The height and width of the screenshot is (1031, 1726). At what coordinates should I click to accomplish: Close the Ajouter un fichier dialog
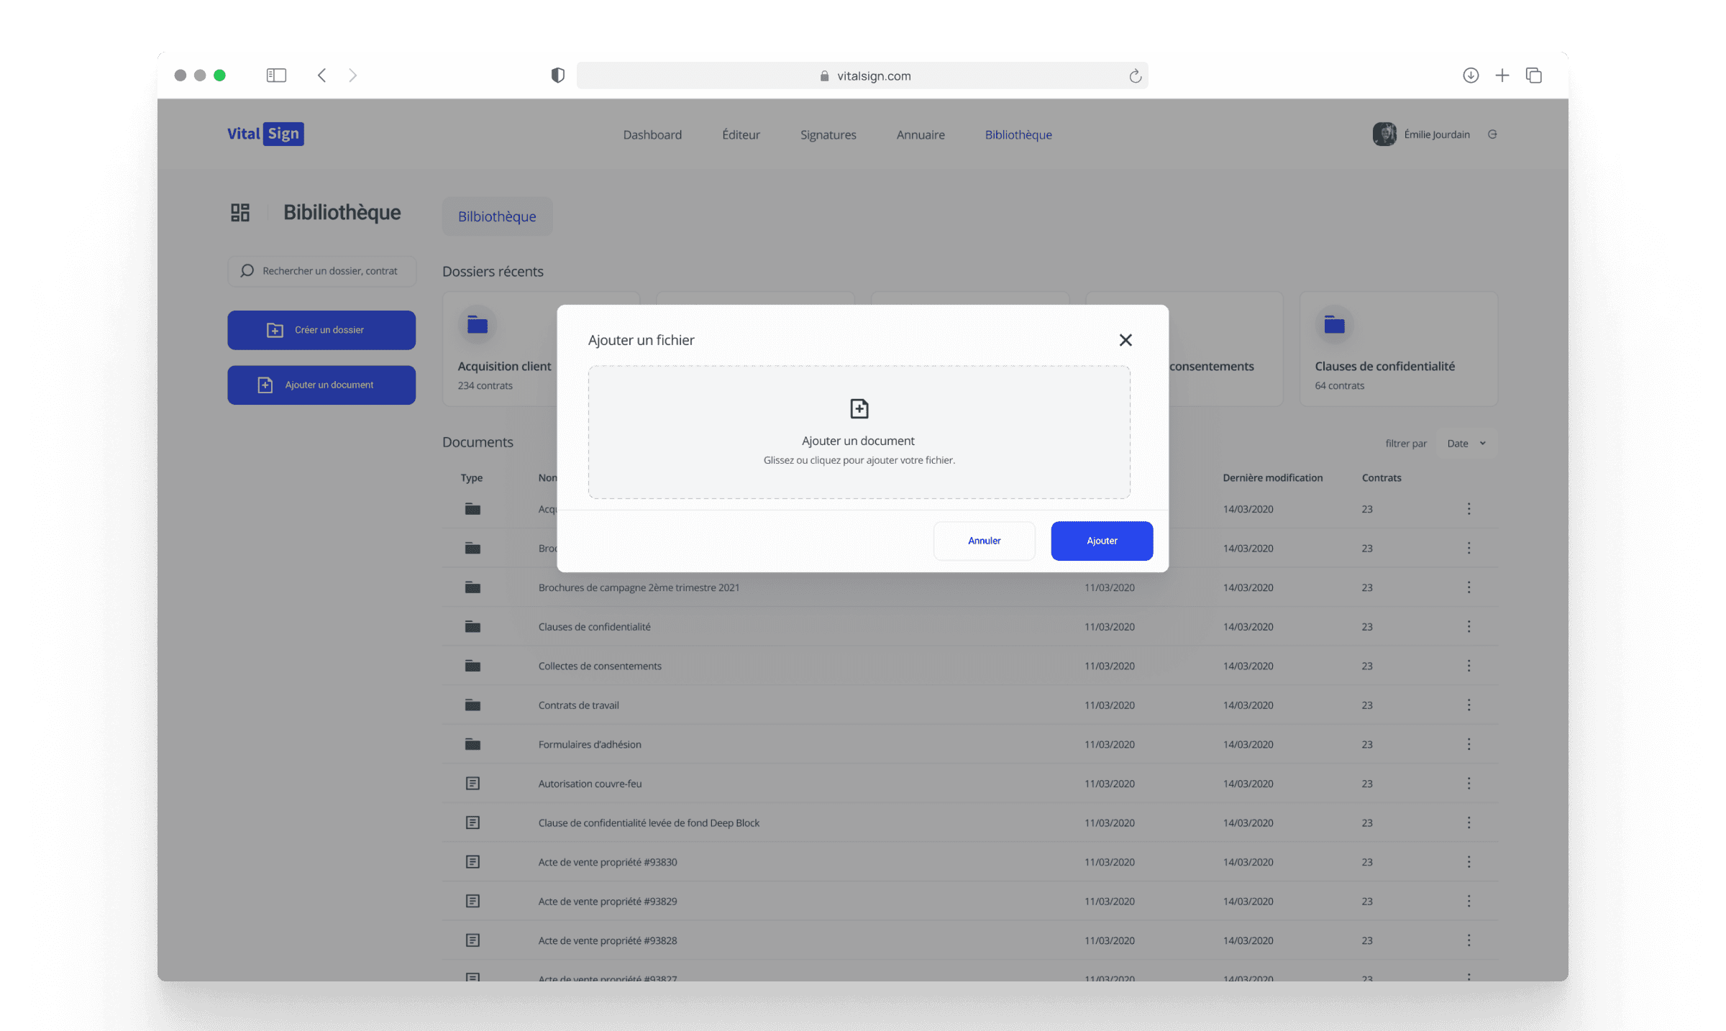pyautogui.click(x=1125, y=340)
